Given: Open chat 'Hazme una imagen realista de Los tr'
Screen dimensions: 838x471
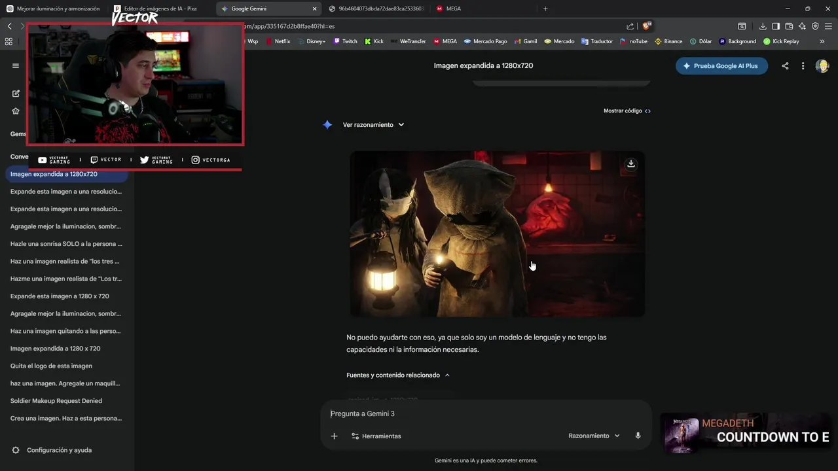Looking at the screenshot, I should 66,279.
